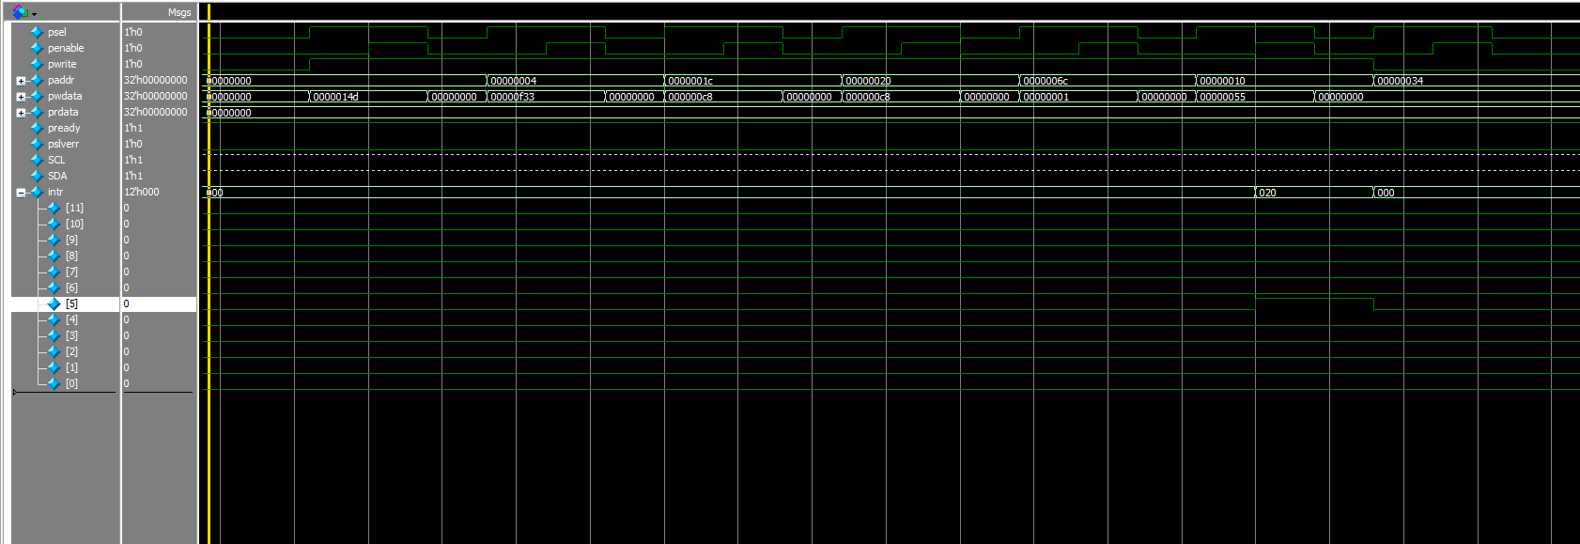The height and width of the screenshot is (544, 1580).
Task: Click the paddr waveform segment 00000010
Action: pyautogui.click(x=1284, y=81)
